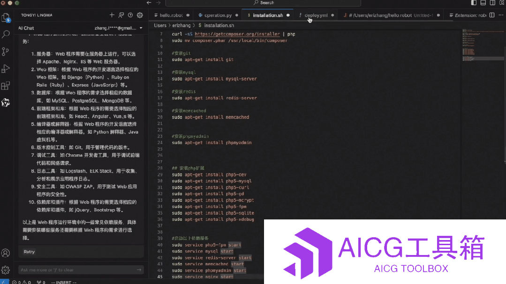Click 'sudo mv composer.phar' line

[229, 40]
